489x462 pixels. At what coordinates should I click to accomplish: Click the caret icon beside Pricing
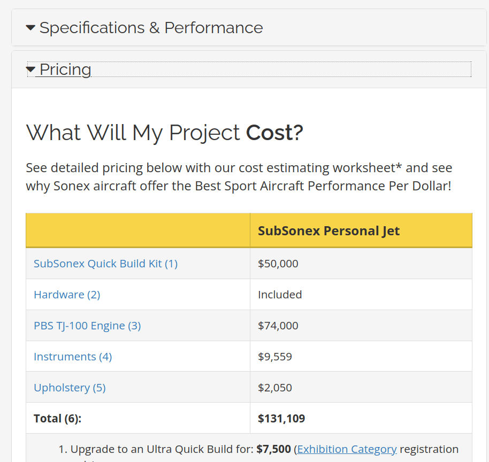coord(30,70)
